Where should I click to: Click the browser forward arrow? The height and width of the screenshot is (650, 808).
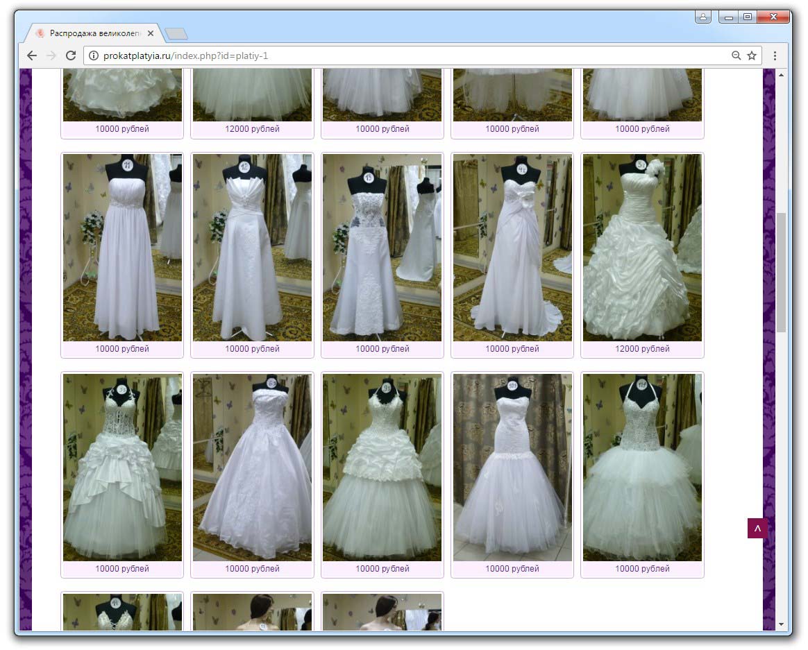tap(51, 55)
